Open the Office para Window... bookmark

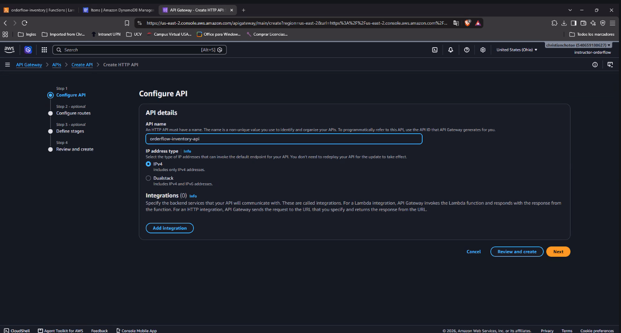click(x=219, y=34)
